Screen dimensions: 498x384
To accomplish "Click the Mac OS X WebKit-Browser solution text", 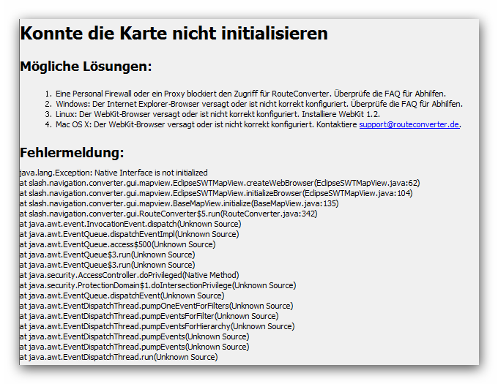I will [206, 124].
